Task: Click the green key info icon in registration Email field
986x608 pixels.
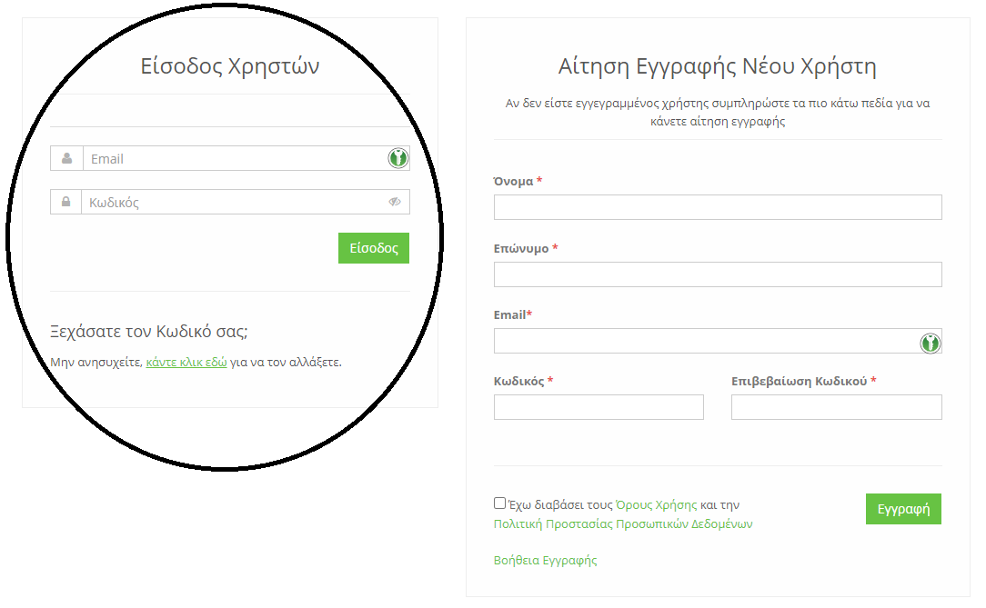Action: 930,341
